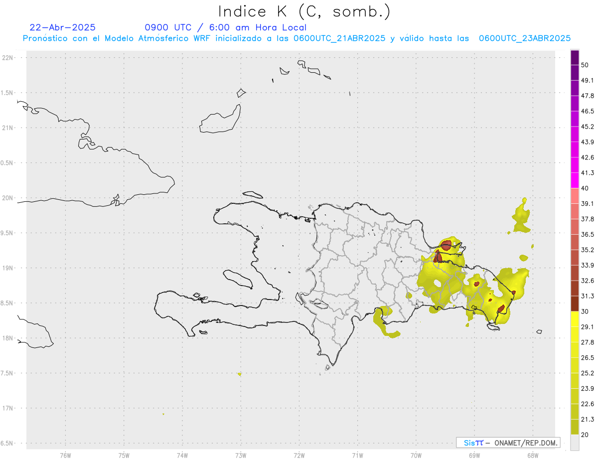Click the "29.1" colorbar value
The width and height of the screenshot is (598, 462).
pos(587,327)
